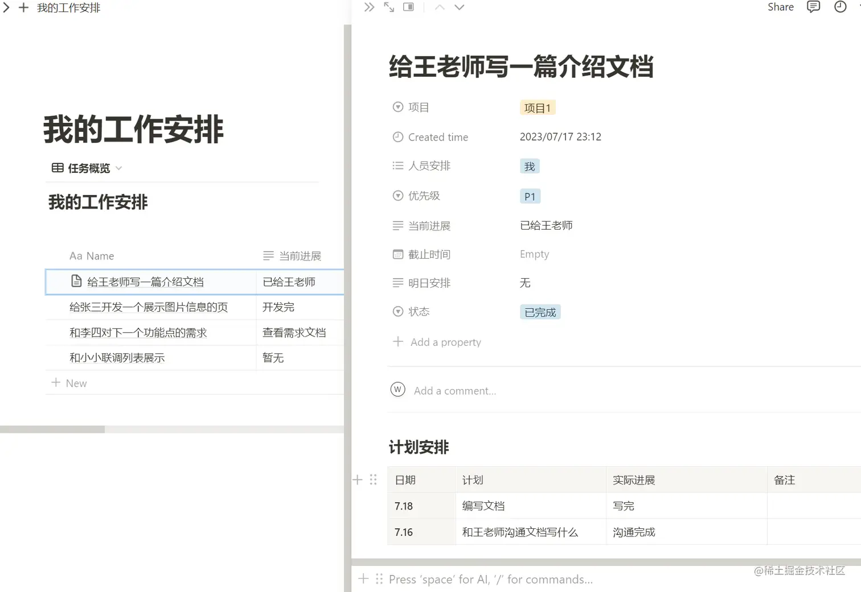Open the 我 tag in 人员安排
The width and height of the screenshot is (861, 592).
(530, 167)
